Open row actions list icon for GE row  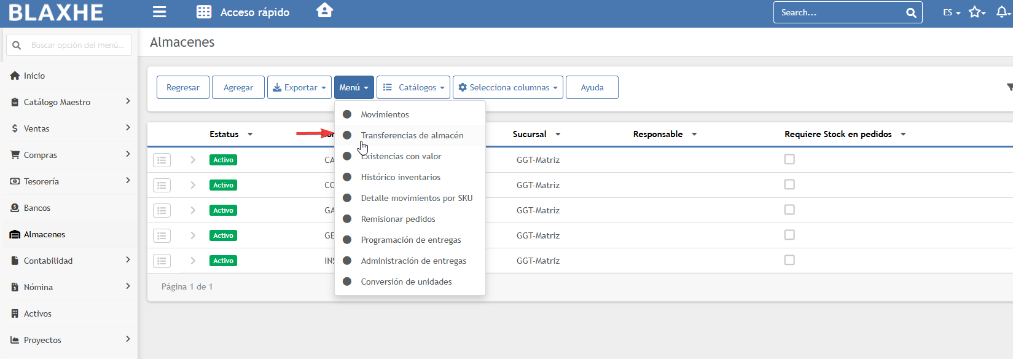point(162,235)
